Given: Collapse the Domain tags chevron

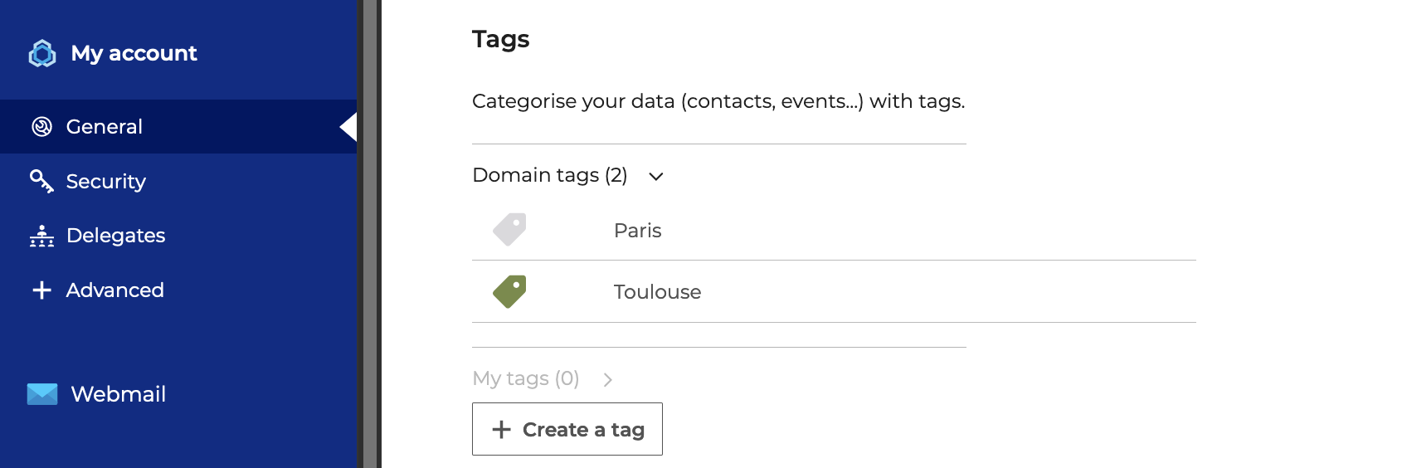Looking at the screenshot, I should pos(656,176).
